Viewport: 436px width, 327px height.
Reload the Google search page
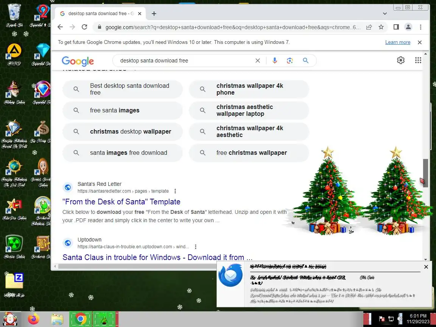(84, 27)
